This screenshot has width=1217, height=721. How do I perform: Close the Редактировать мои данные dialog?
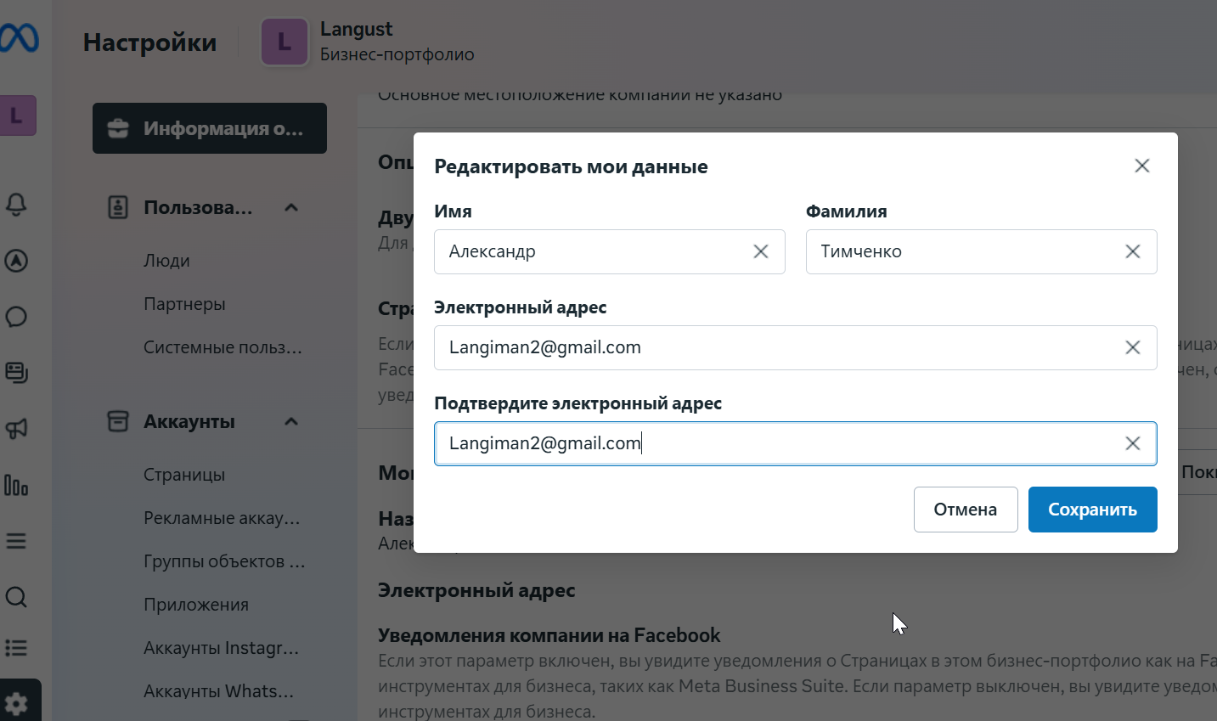[x=1142, y=166]
